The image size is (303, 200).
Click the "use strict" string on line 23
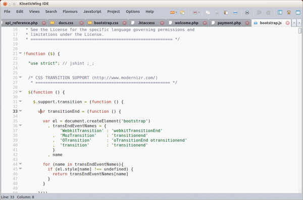pyautogui.click(x=43, y=63)
